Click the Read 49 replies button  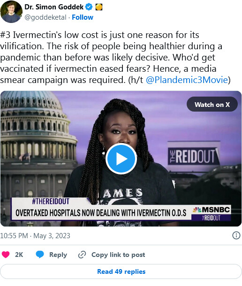pos(121,271)
